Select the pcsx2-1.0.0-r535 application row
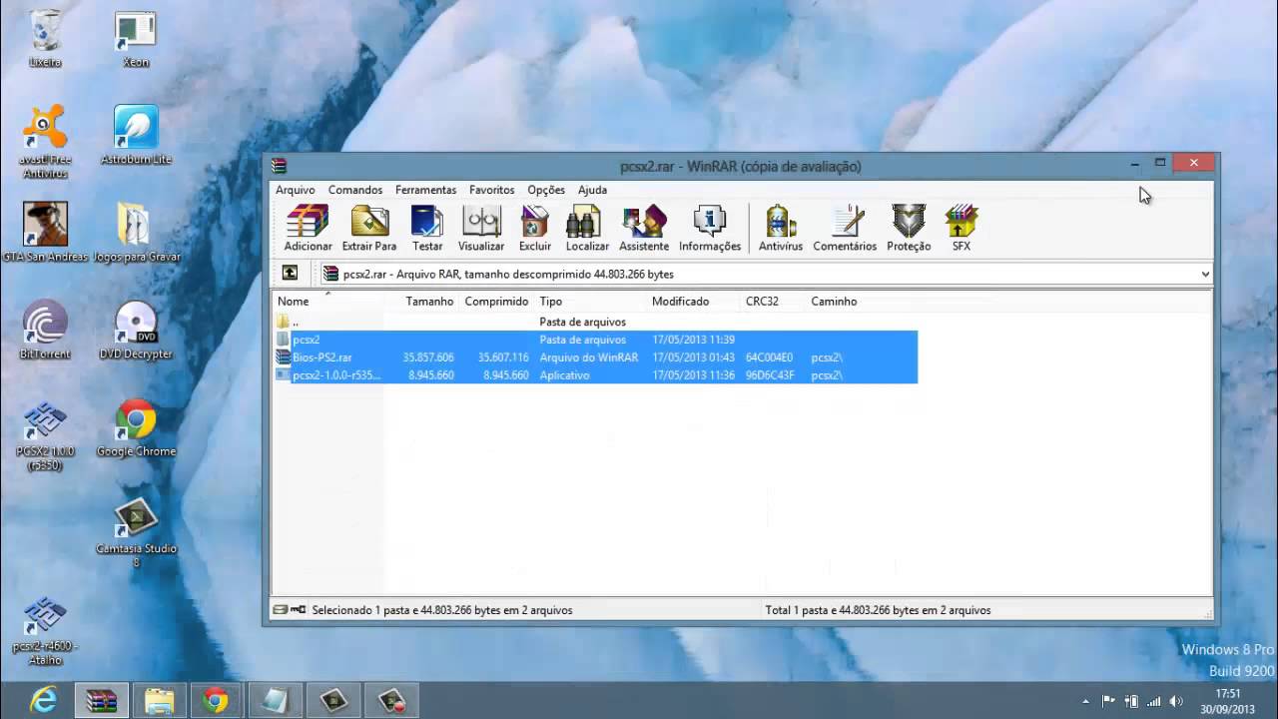The image size is (1278, 719). (x=595, y=375)
